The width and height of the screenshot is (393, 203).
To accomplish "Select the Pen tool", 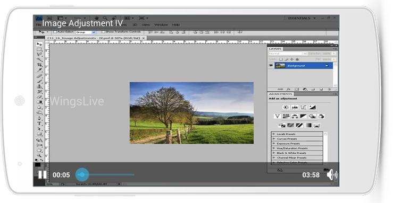I will pyautogui.click(x=39, y=118).
